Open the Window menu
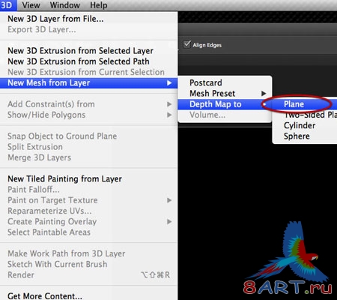Viewport: 337px width, 300px height. coord(65,5)
